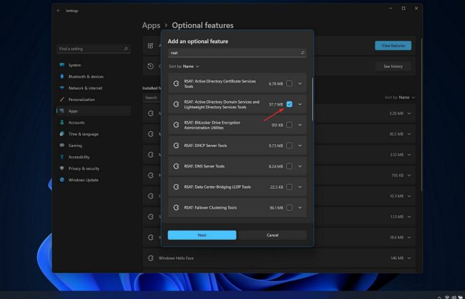The width and height of the screenshot is (465, 299).
Task: Click the Settings page scrollbar
Action: pos(421,116)
